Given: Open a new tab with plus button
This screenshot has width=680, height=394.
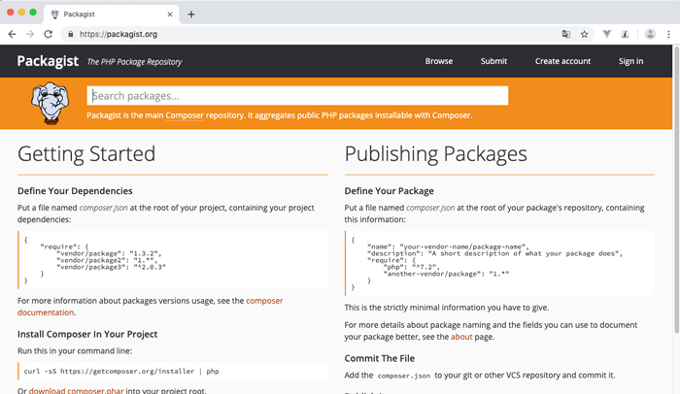Looking at the screenshot, I should tap(191, 15).
